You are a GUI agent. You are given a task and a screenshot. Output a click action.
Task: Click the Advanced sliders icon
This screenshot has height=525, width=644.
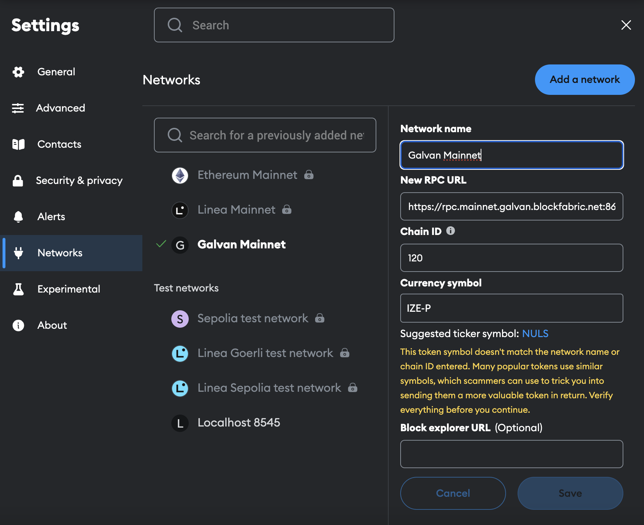pyautogui.click(x=18, y=108)
